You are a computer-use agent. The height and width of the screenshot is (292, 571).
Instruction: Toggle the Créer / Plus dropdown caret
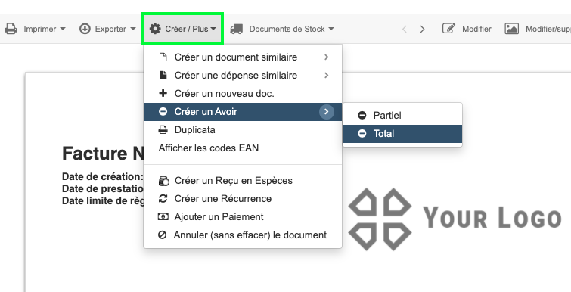213,29
